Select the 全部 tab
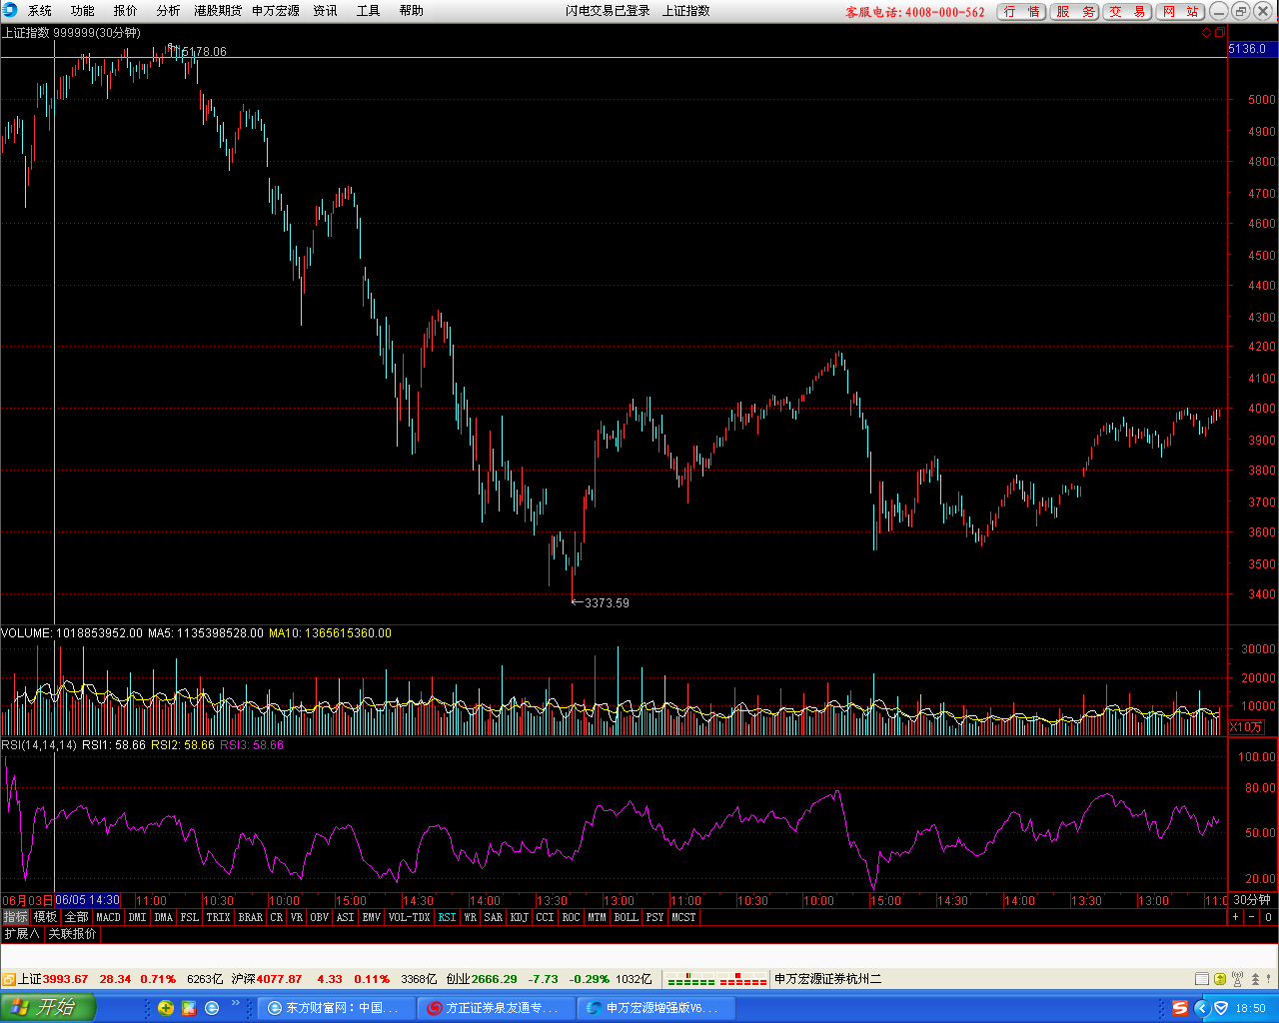The height and width of the screenshot is (1023, 1279). click(77, 917)
